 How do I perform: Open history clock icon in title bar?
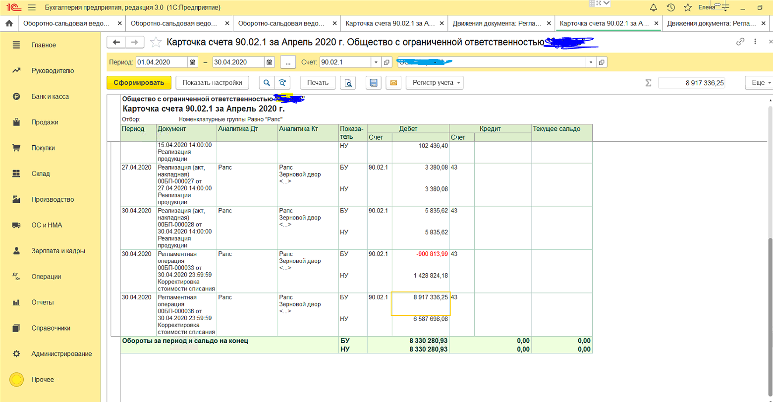coord(670,7)
